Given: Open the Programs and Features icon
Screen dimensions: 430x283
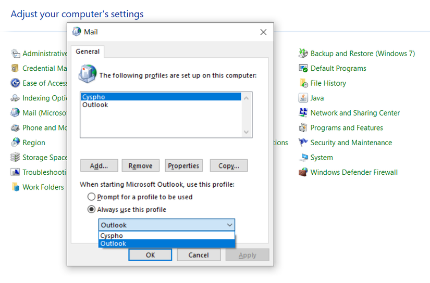Looking at the screenshot, I should click(x=303, y=127).
